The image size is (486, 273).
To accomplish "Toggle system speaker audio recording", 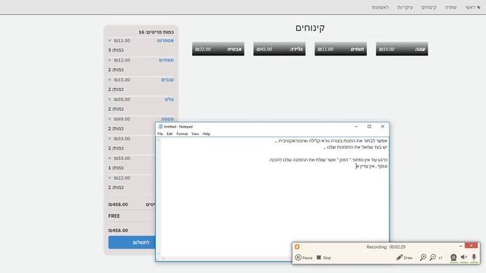I will coord(464,257).
